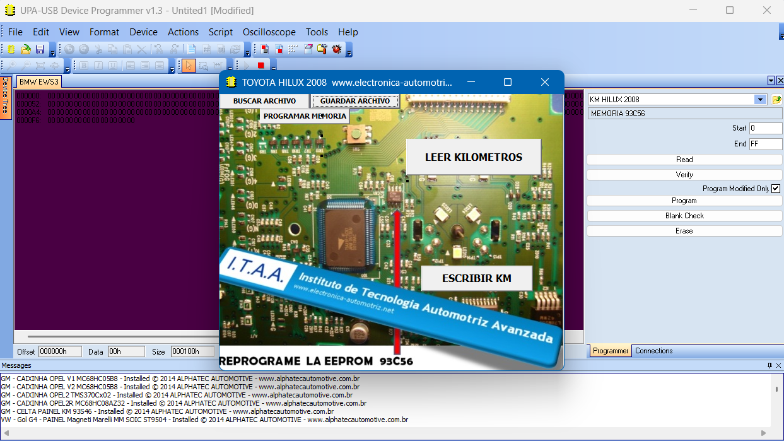This screenshot has height=441, width=784.
Task: Click the Verify button
Action: [684, 175]
